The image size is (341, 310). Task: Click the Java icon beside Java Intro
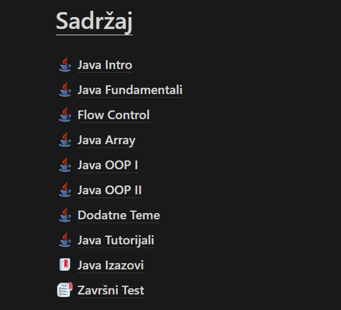tap(65, 65)
